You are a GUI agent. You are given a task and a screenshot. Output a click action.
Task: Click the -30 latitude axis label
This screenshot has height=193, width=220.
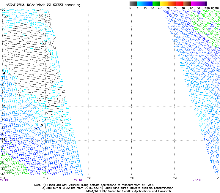[3, 10]
